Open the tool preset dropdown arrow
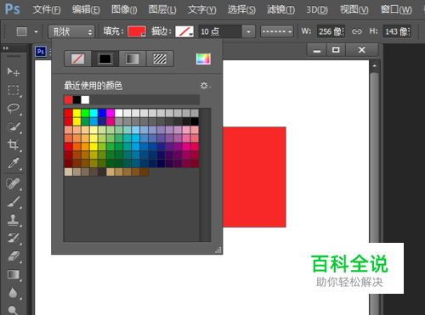This screenshot has height=315, width=425. (x=36, y=31)
